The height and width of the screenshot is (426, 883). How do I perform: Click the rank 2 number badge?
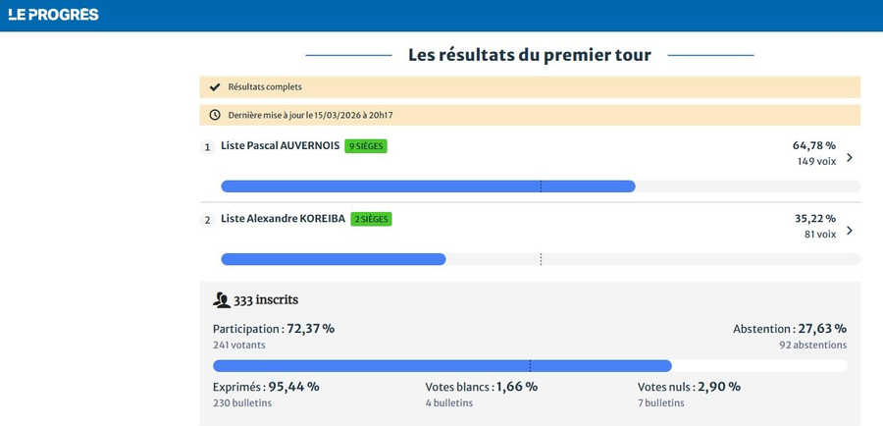pyautogui.click(x=207, y=220)
